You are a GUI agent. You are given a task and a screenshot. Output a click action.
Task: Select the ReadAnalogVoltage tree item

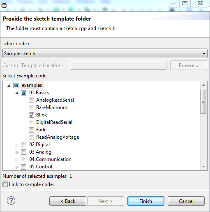(58, 137)
